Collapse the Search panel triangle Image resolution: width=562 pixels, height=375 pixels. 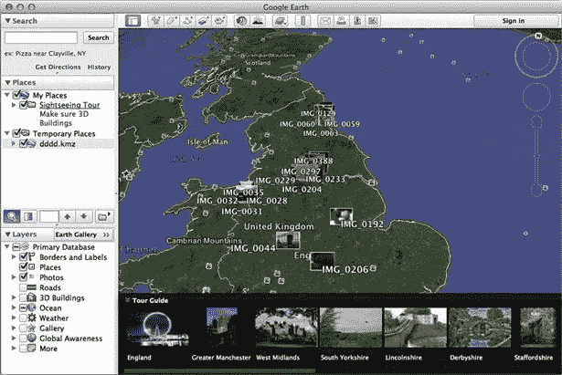[x=7, y=21]
